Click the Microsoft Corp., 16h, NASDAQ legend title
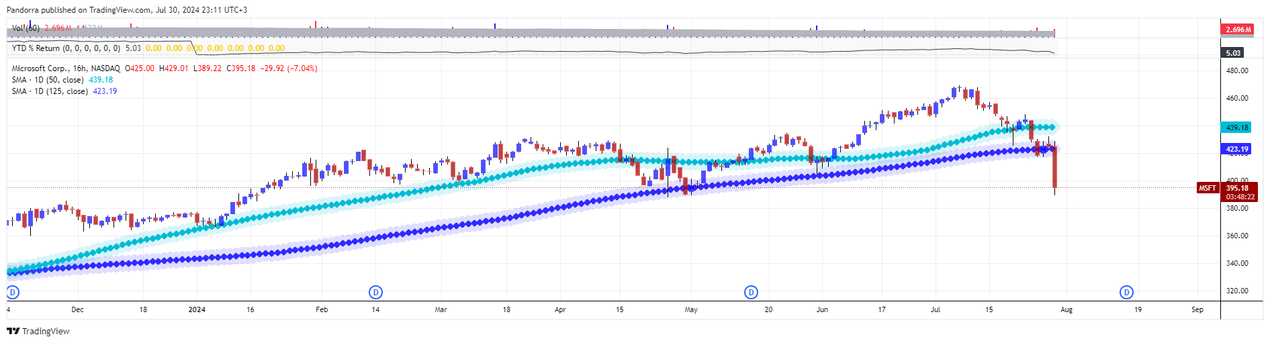The width and height of the screenshot is (1270, 343). click(66, 68)
